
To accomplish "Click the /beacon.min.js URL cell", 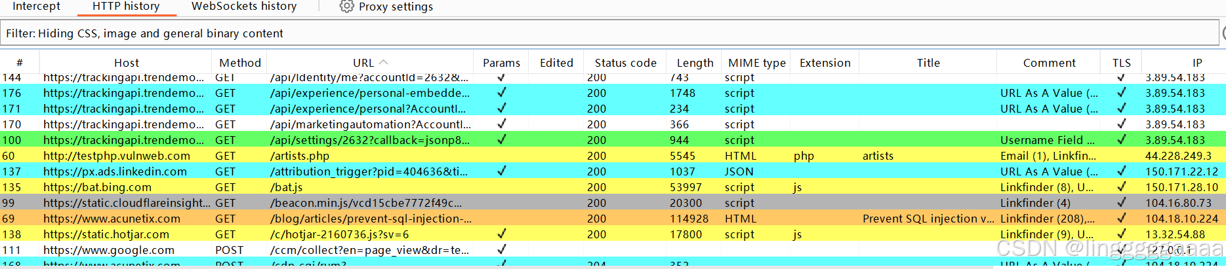I will [371, 203].
